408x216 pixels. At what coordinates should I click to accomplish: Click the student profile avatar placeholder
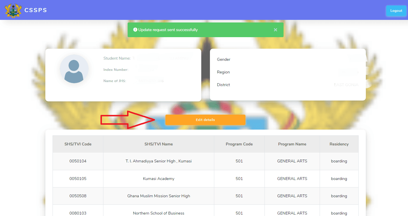[x=74, y=69]
